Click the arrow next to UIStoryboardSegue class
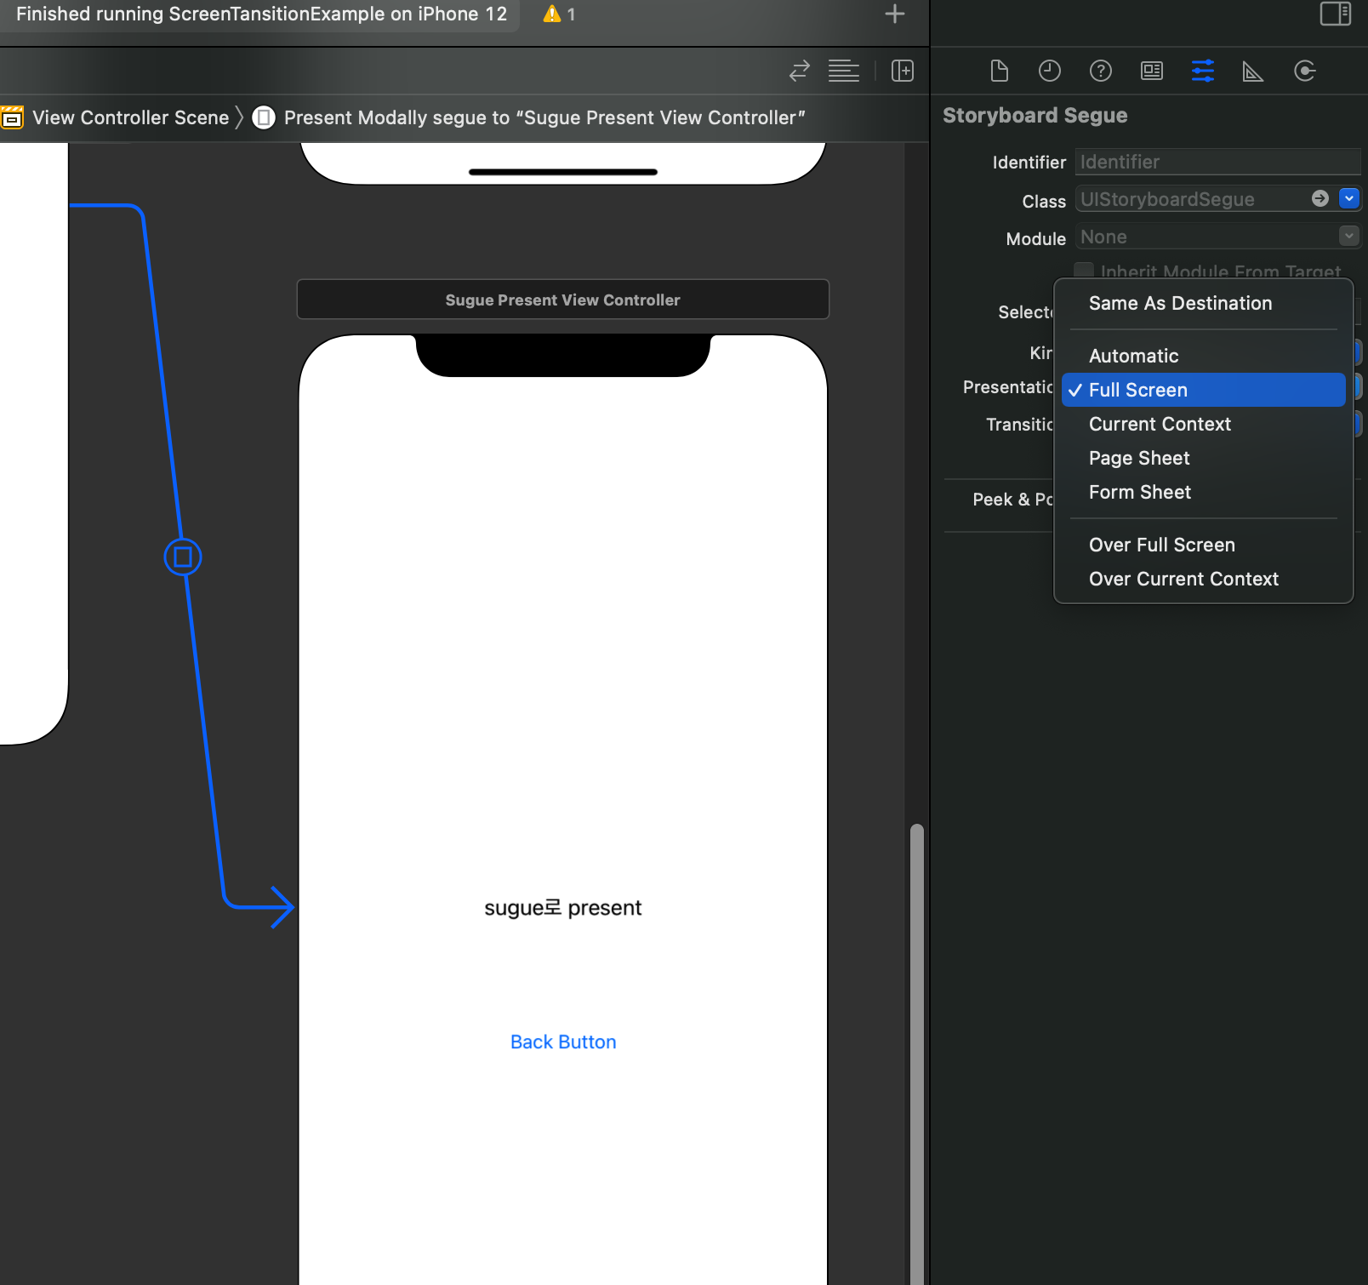This screenshot has width=1368, height=1285. 1320,198
